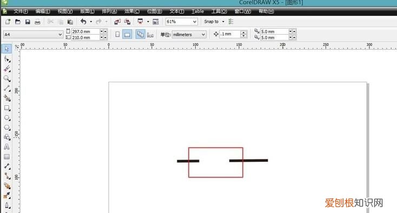Toggle Portrait page orientation
This screenshot has width=397, height=213.
click(x=117, y=35)
